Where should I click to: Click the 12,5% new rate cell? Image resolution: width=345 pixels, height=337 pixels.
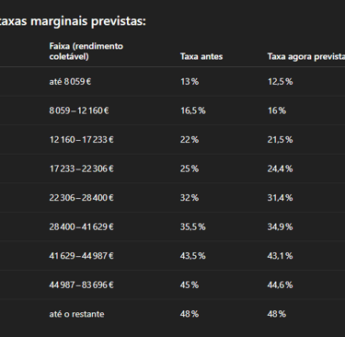point(281,82)
